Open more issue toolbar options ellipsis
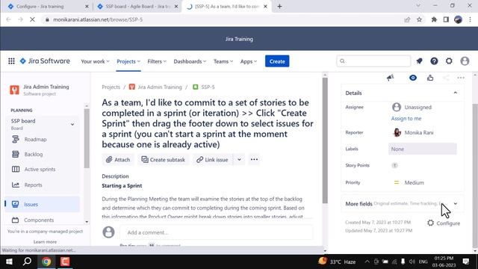 coord(254,159)
